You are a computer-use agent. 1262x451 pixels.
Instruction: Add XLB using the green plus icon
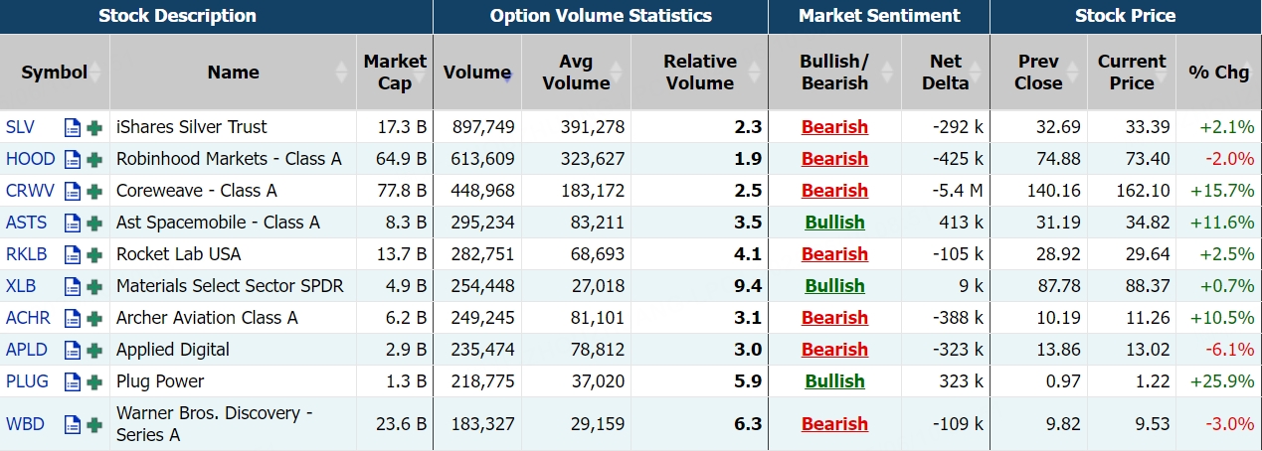[94, 286]
